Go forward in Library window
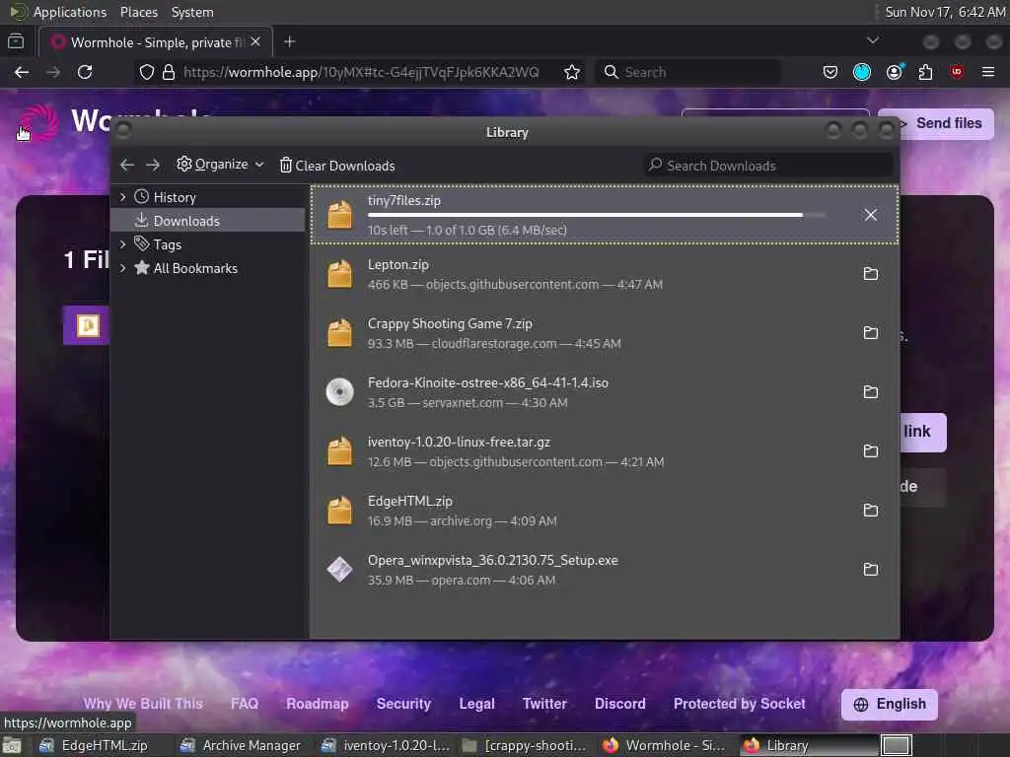 coord(153,166)
